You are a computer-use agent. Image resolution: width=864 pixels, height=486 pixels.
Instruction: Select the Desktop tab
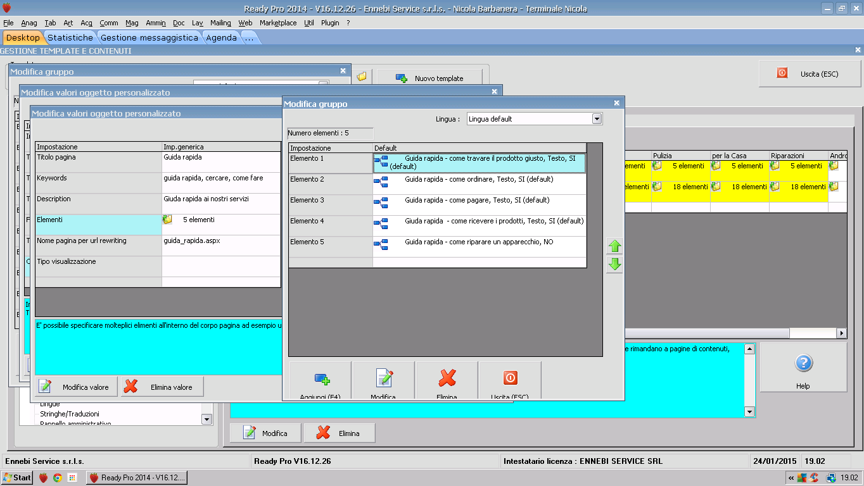pyautogui.click(x=23, y=38)
